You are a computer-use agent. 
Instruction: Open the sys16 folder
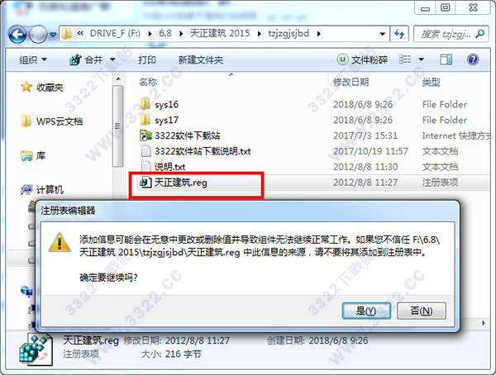[x=159, y=104]
